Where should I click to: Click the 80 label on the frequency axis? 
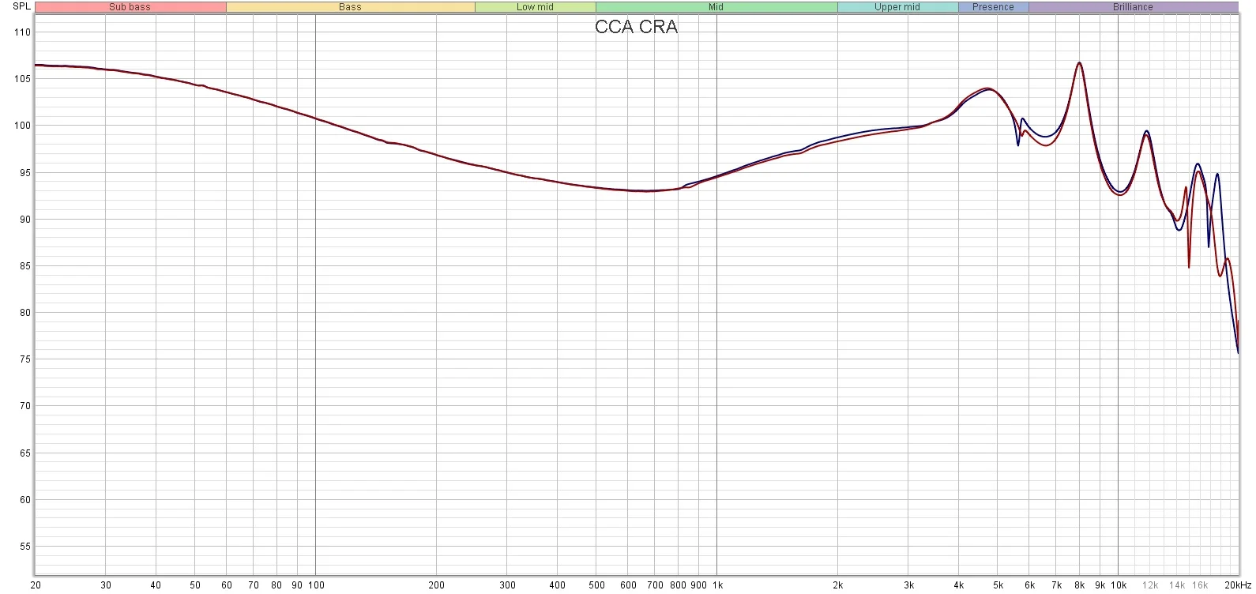[x=276, y=585]
